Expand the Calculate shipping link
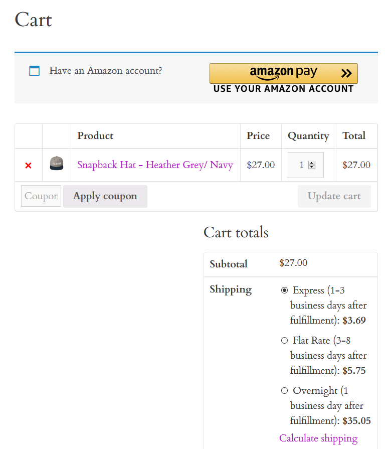 click(318, 438)
